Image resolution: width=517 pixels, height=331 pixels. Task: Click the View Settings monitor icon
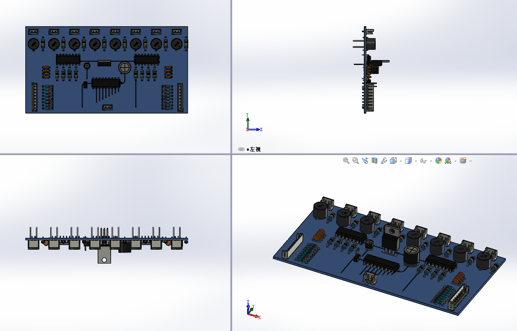click(x=463, y=161)
